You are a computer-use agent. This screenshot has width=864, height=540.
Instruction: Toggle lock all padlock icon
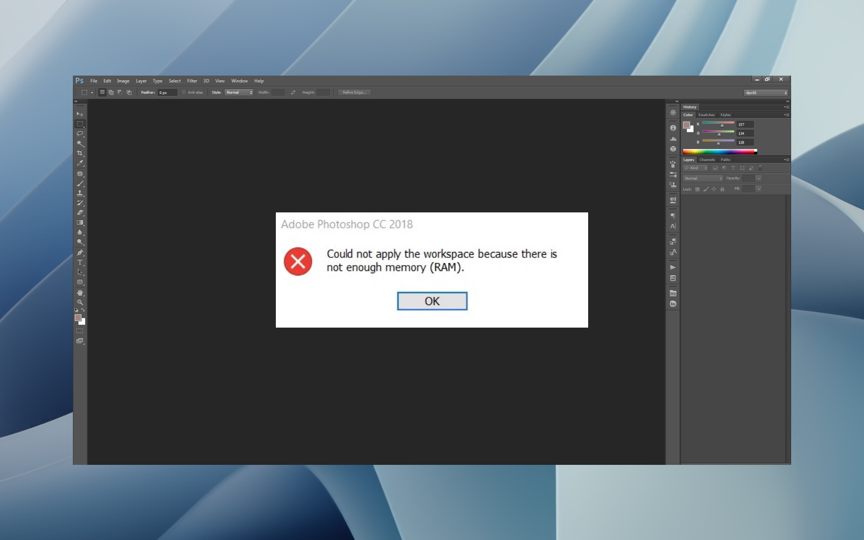pyautogui.click(x=722, y=189)
